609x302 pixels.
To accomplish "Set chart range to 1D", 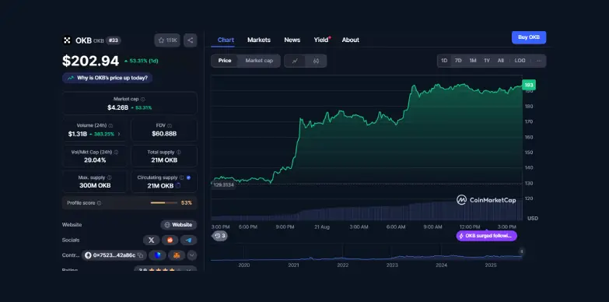I will pos(444,61).
